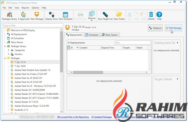Sort by the Elapsed Time column header
The image size is (188, 122).
tap(111, 48)
